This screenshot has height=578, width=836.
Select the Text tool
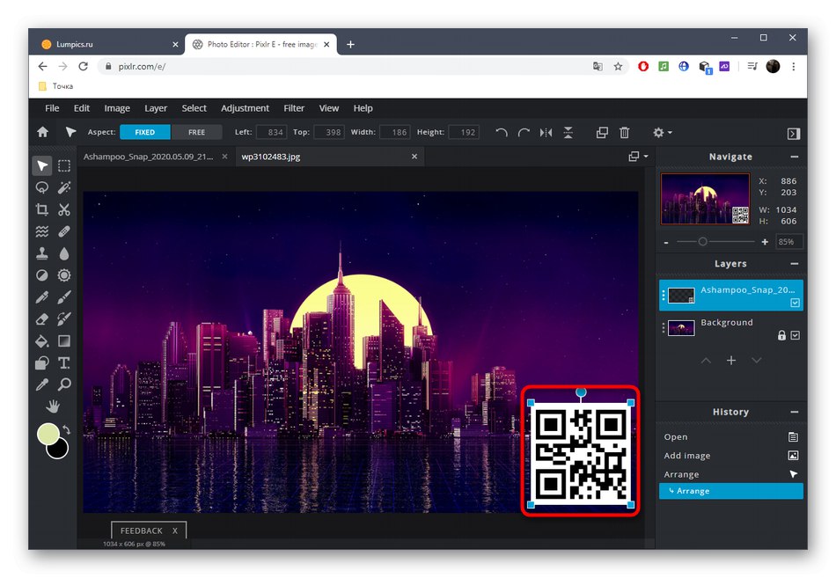tap(64, 363)
